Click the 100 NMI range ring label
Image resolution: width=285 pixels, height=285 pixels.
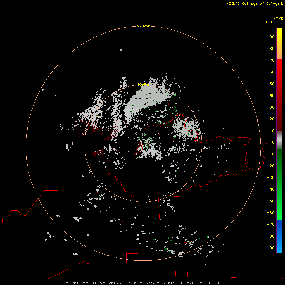click(x=143, y=26)
